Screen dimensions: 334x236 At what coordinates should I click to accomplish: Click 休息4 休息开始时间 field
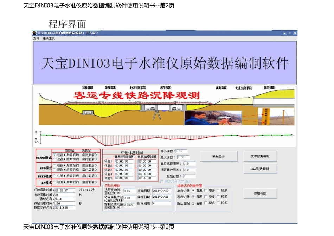tap(124, 174)
